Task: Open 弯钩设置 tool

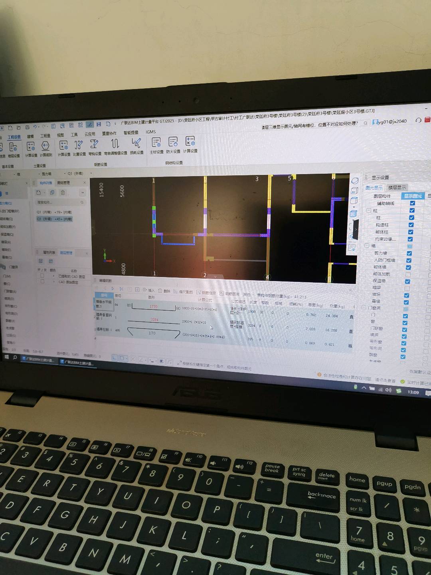Action: pos(95,147)
